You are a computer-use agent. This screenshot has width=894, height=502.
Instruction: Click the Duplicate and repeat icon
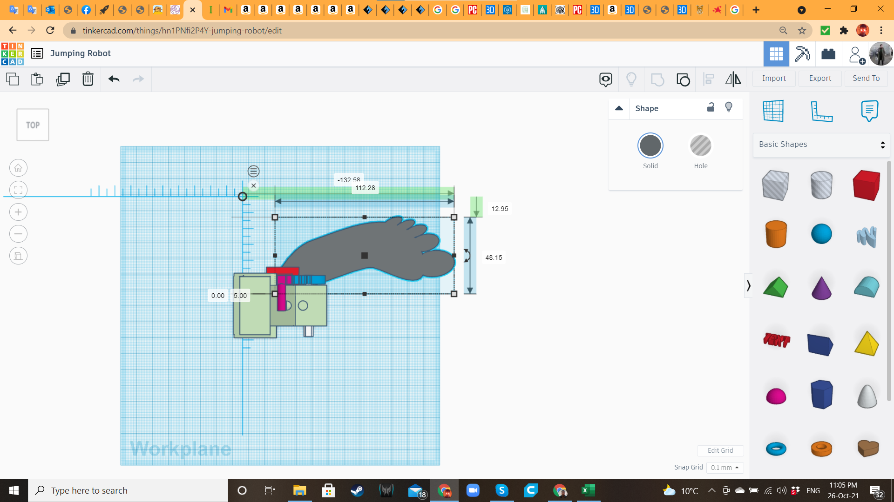point(62,79)
